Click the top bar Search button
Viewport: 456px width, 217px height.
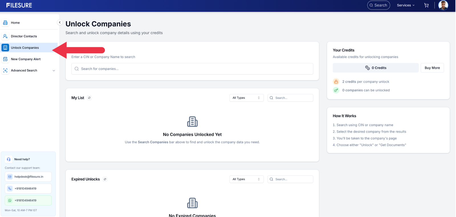tap(378, 5)
